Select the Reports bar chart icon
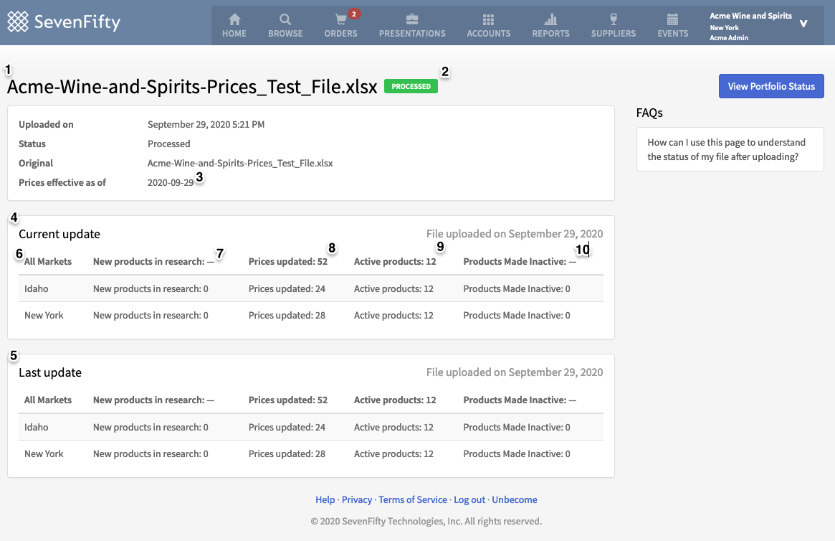Image resolution: width=835 pixels, height=541 pixels. (x=550, y=21)
